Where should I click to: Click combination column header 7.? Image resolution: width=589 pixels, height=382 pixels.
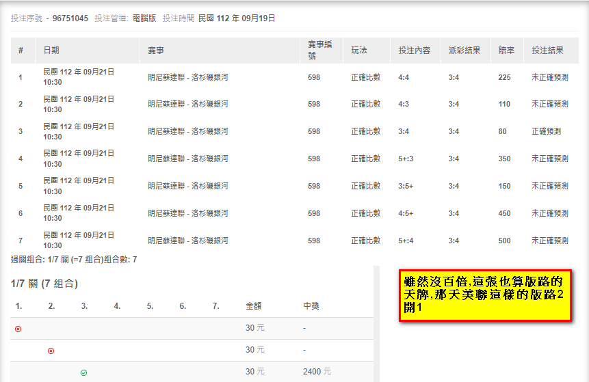215,306
